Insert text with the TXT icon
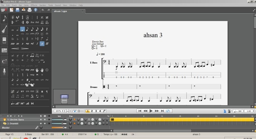 (32, 91)
